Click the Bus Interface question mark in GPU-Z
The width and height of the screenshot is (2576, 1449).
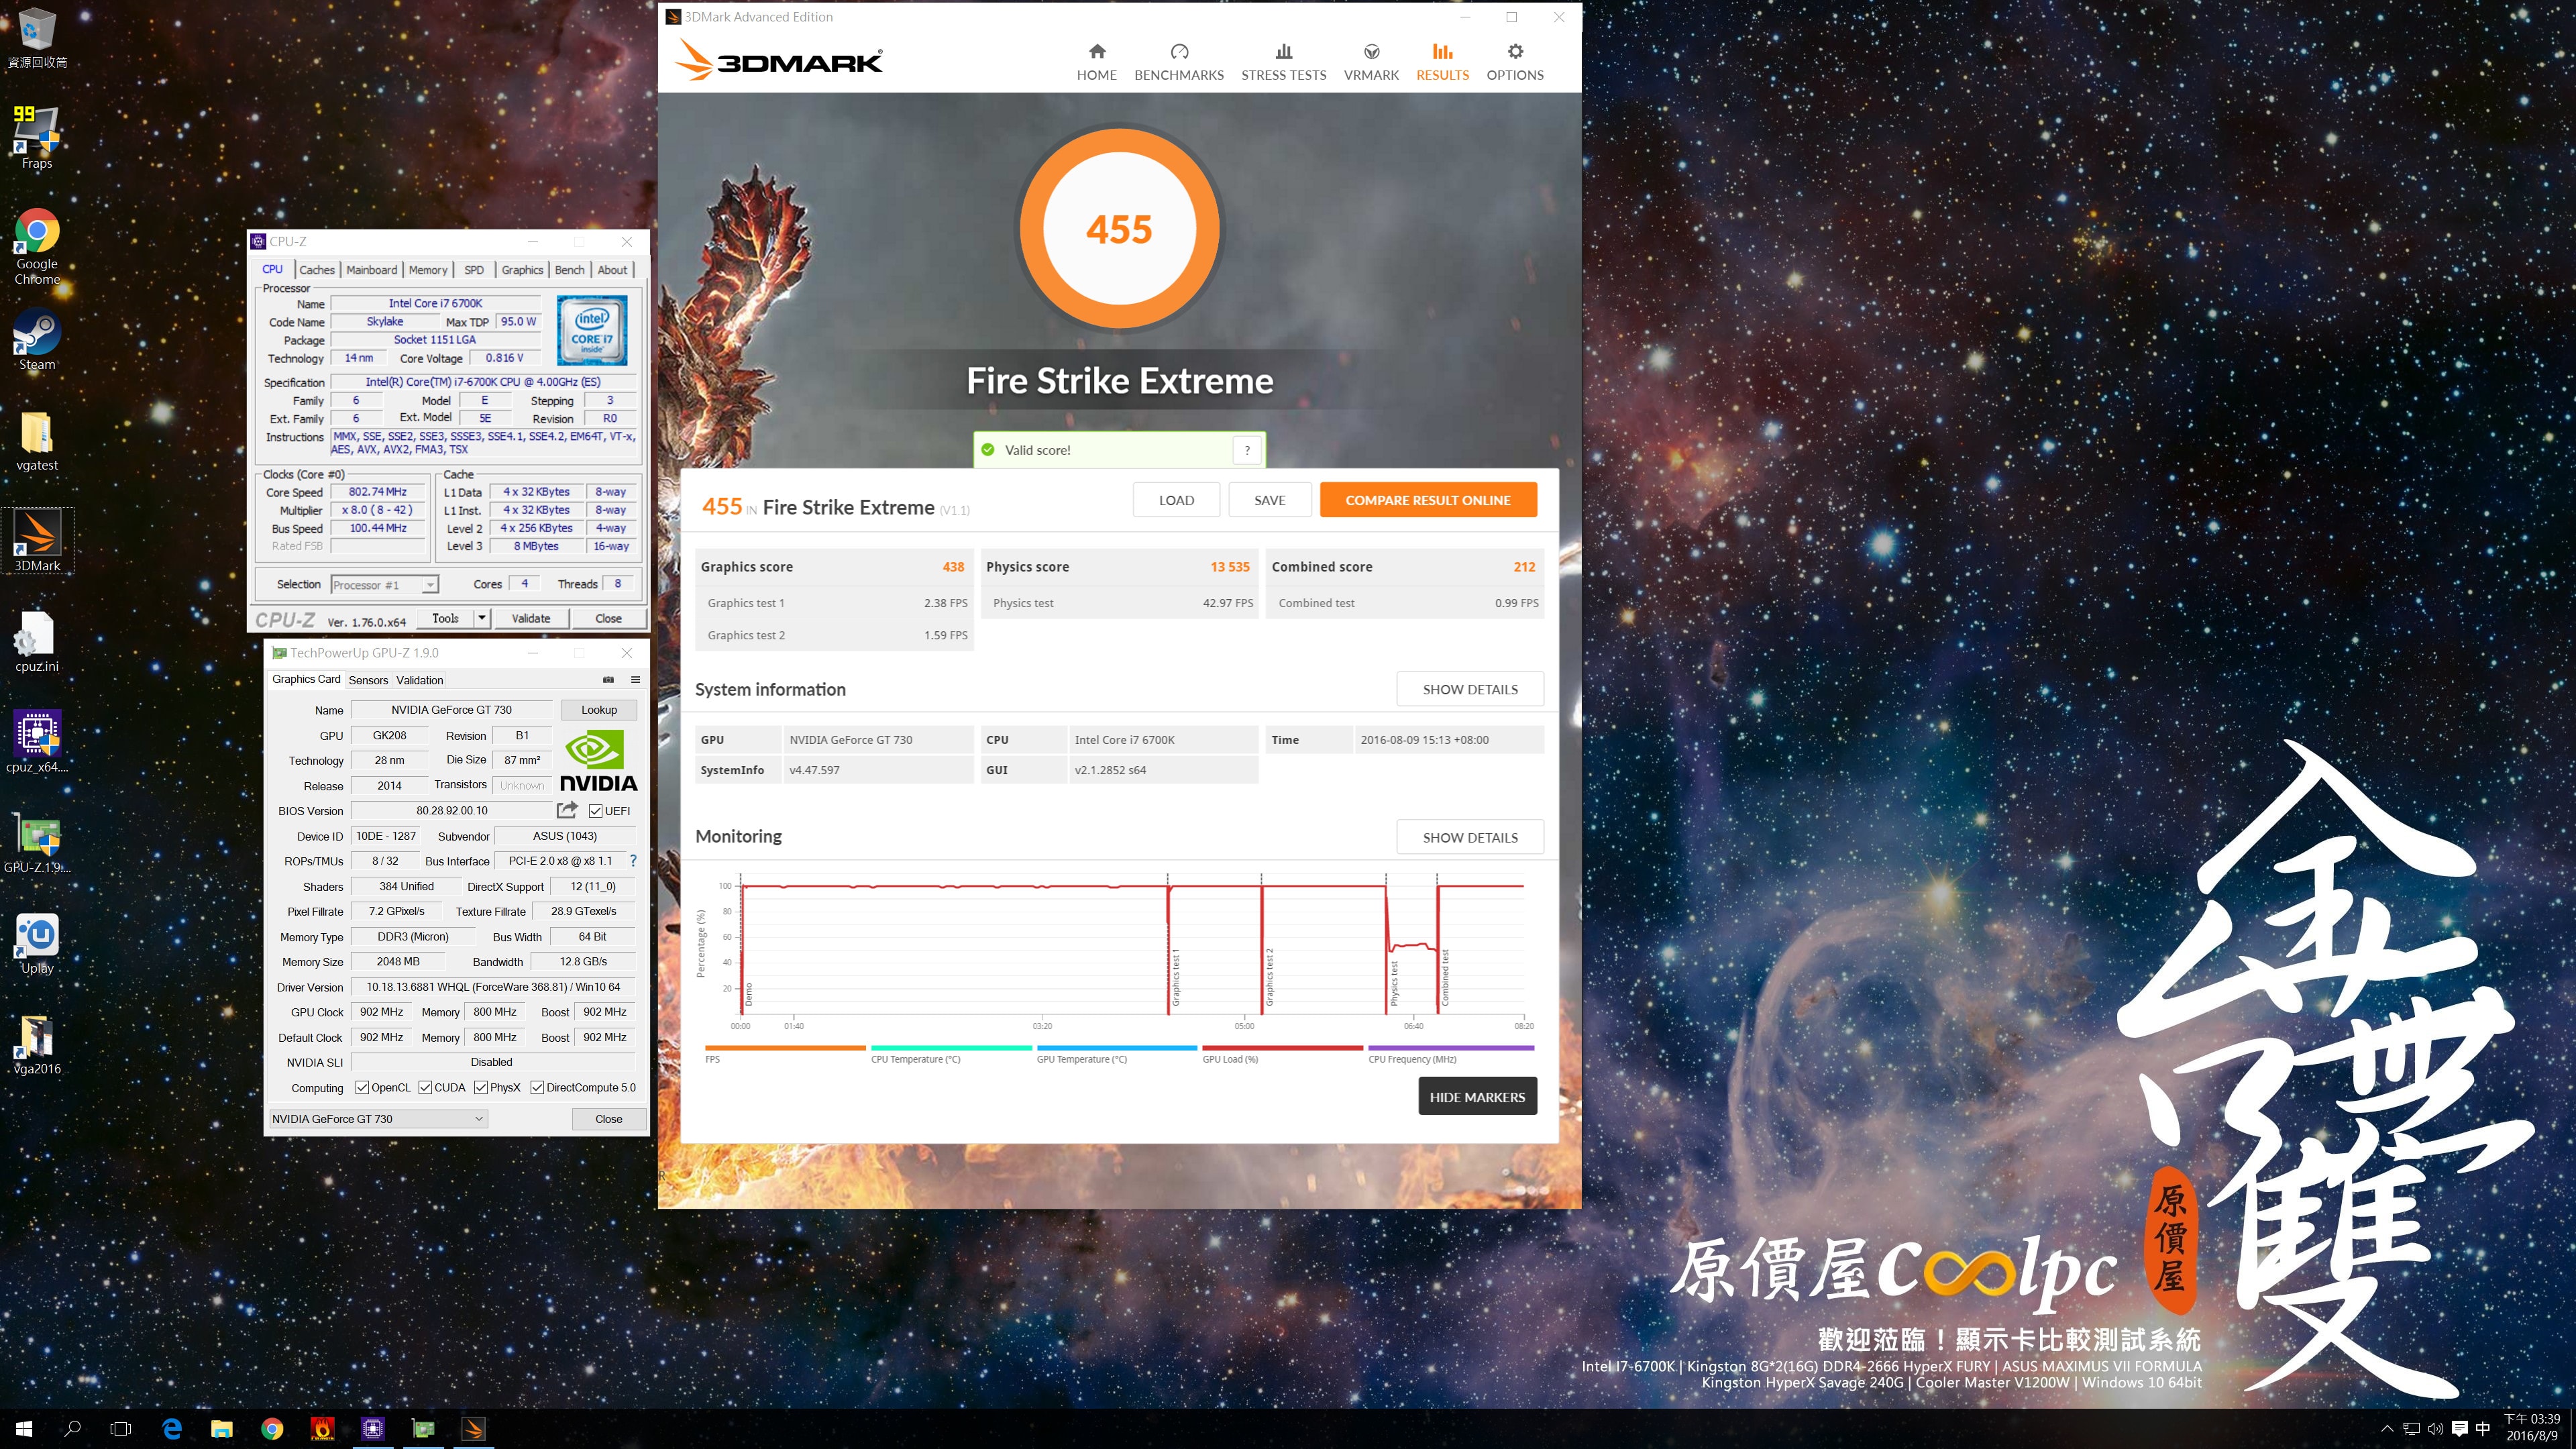pos(633,860)
